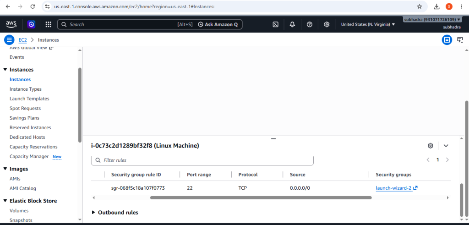Open Volumes in the sidebar
The height and width of the screenshot is (225, 469).
click(19, 211)
